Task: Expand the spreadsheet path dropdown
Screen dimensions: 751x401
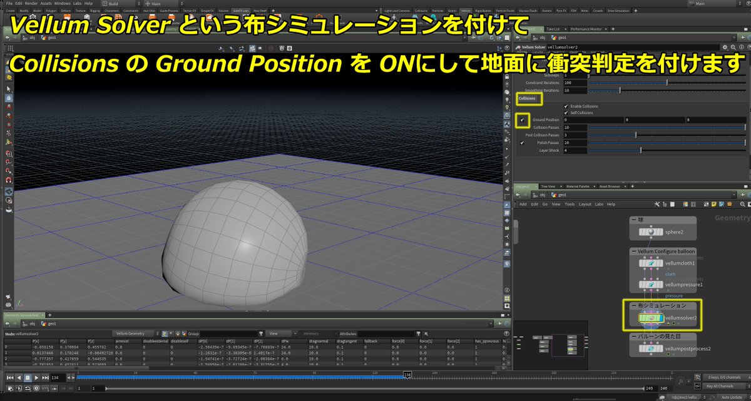Action: coord(491,323)
